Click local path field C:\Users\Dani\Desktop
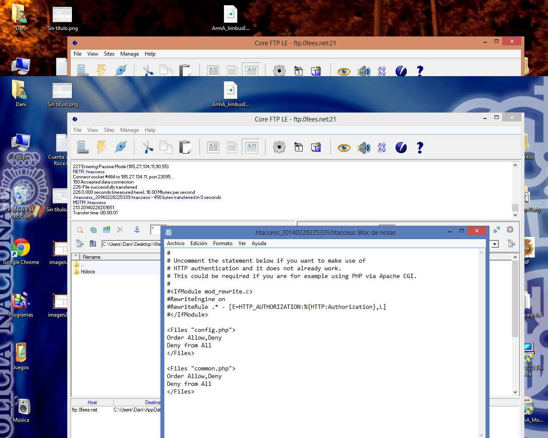Screen dimensions: 548x438 (x=131, y=244)
